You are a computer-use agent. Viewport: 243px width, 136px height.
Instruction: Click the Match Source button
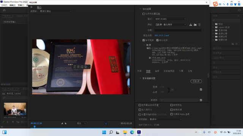196,81
